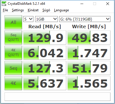
Task: Open the Language menu
Action: click(x=61, y=10)
